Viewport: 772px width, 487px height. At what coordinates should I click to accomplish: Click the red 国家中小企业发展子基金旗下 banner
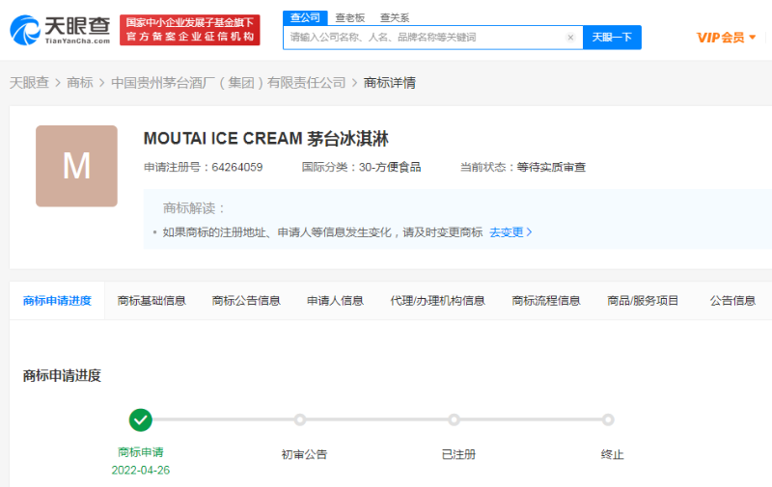(x=189, y=30)
